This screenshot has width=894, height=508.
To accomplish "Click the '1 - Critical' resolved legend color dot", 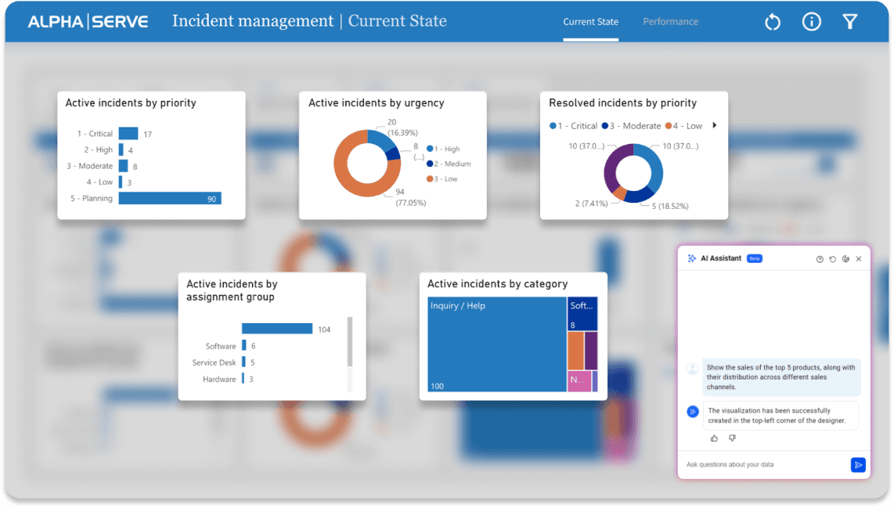I will (553, 126).
